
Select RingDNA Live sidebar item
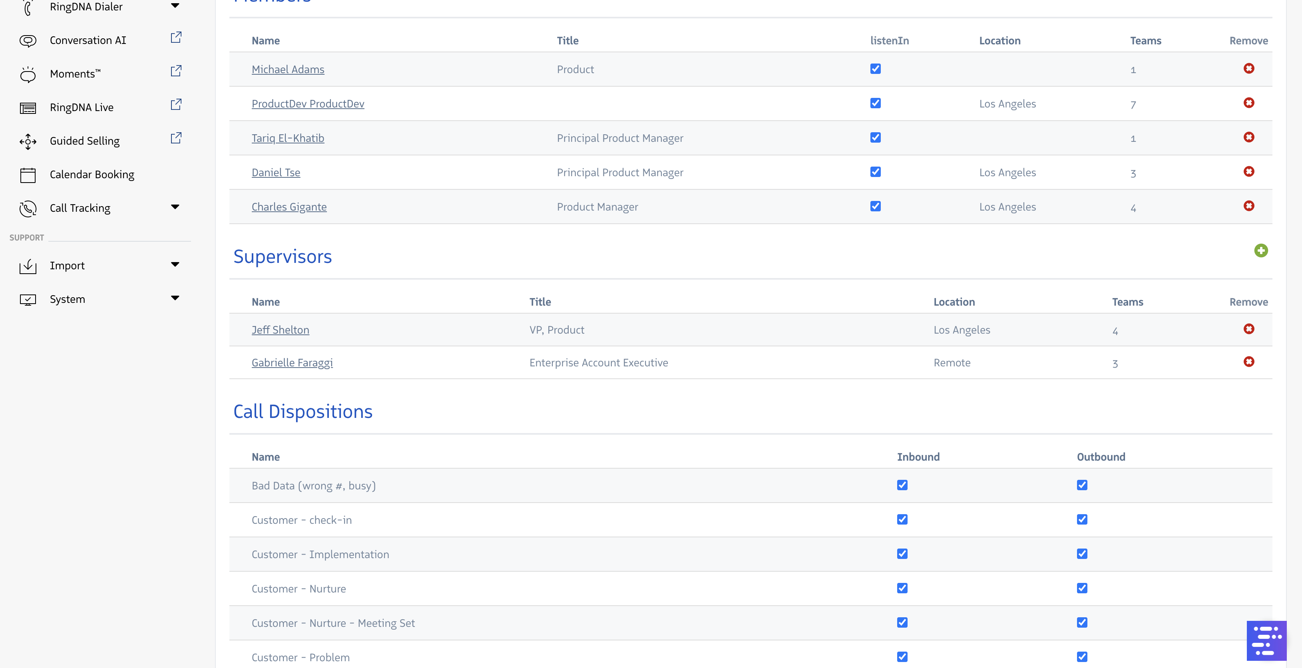click(82, 107)
